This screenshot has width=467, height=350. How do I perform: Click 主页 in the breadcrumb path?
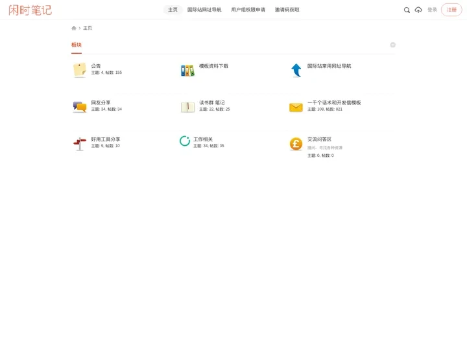(x=88, y=29)
